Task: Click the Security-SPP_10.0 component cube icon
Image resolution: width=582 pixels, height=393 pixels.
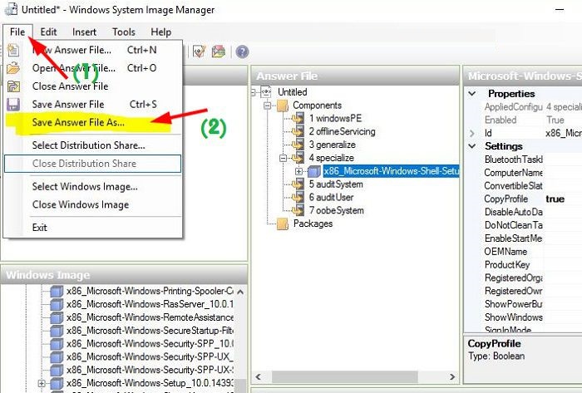Action: pyautogui.click(x=57, y=344)
